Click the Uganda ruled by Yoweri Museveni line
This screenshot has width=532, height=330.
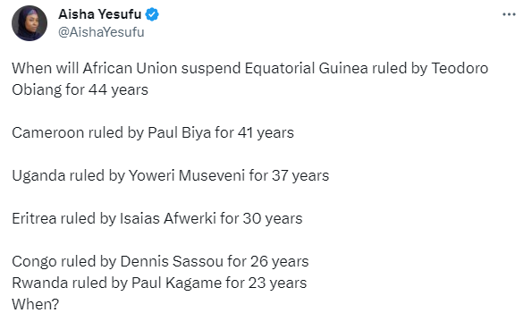tap(170, 176)
